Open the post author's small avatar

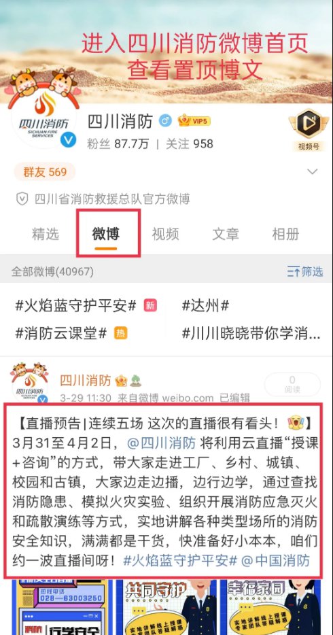click(29, 383)
